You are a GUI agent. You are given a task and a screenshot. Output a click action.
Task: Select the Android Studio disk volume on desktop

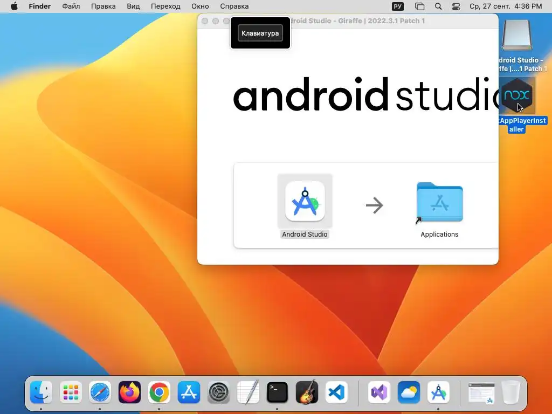tap(517, 36)
